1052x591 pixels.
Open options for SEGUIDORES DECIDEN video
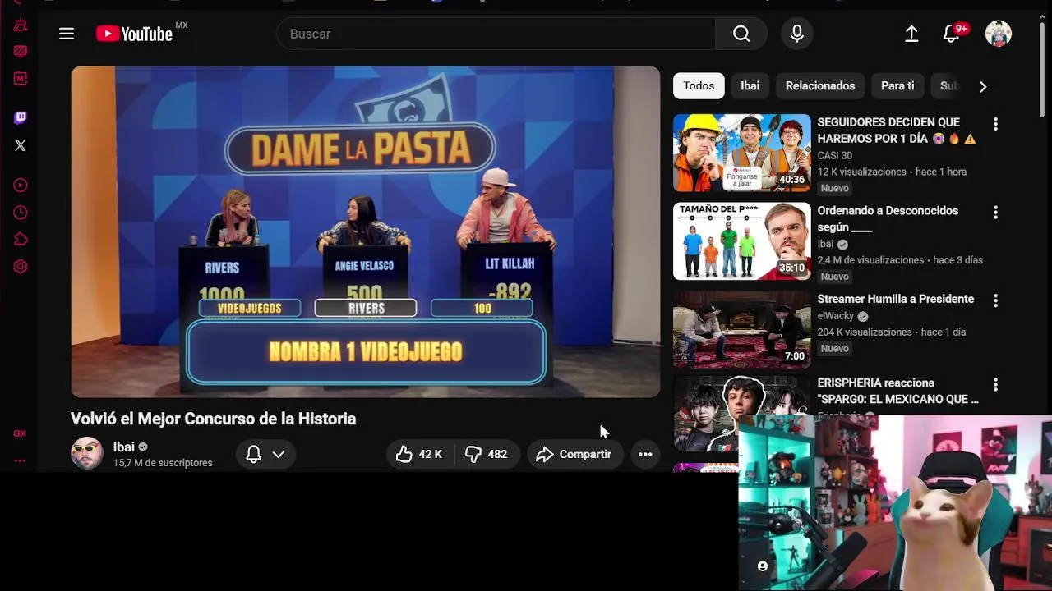pos(995,124)
